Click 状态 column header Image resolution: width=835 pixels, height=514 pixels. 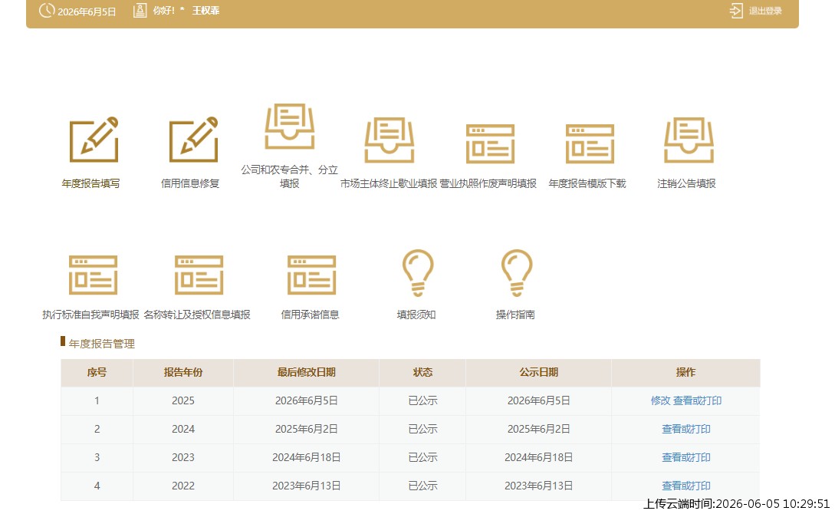(422, 372)
